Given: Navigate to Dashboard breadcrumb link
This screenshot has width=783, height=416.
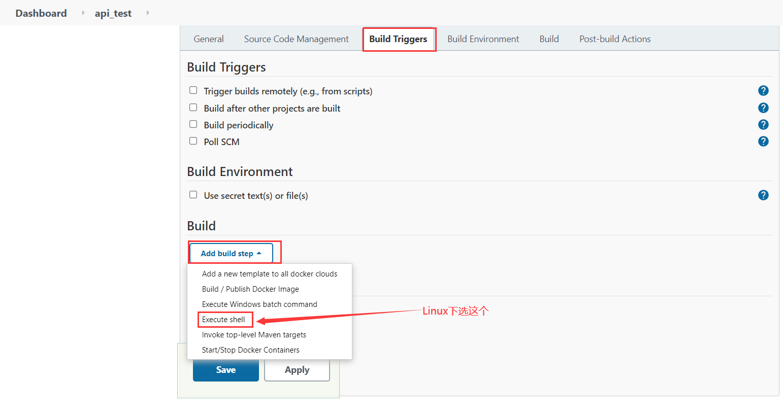Looking at the screenshot, I should click(x=41, y=13).
